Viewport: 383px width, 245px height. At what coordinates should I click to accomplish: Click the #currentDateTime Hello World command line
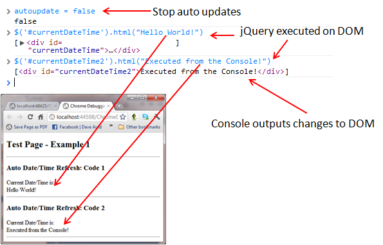coord(109,32)
